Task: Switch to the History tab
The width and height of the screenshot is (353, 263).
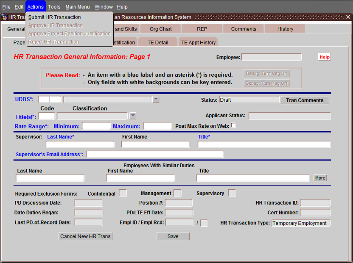Action: pos(285,29)
